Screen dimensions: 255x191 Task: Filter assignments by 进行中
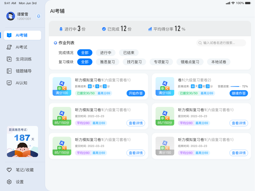click(106, 53)
